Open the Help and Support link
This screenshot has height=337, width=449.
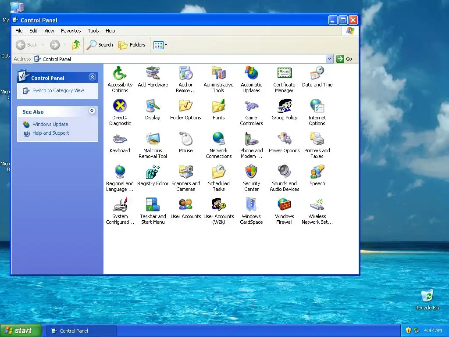[x=51, y=133]
